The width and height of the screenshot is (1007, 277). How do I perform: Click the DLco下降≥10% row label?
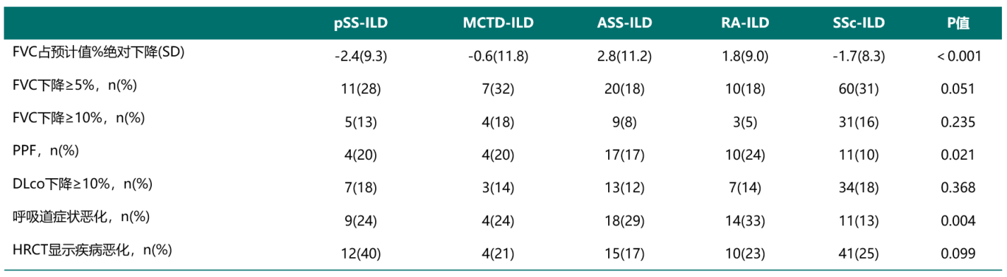(x=81, y=183)
